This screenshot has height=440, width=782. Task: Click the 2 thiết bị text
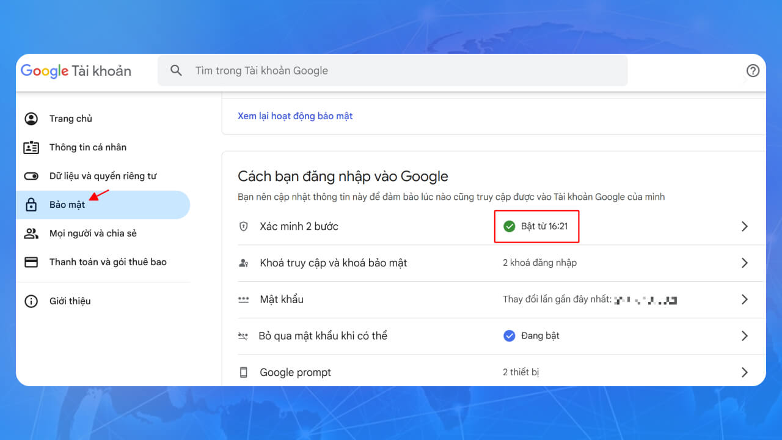pos(521,372)
